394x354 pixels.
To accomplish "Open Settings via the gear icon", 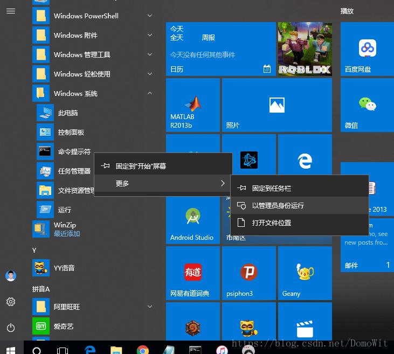I will click(x=11, y=302).
